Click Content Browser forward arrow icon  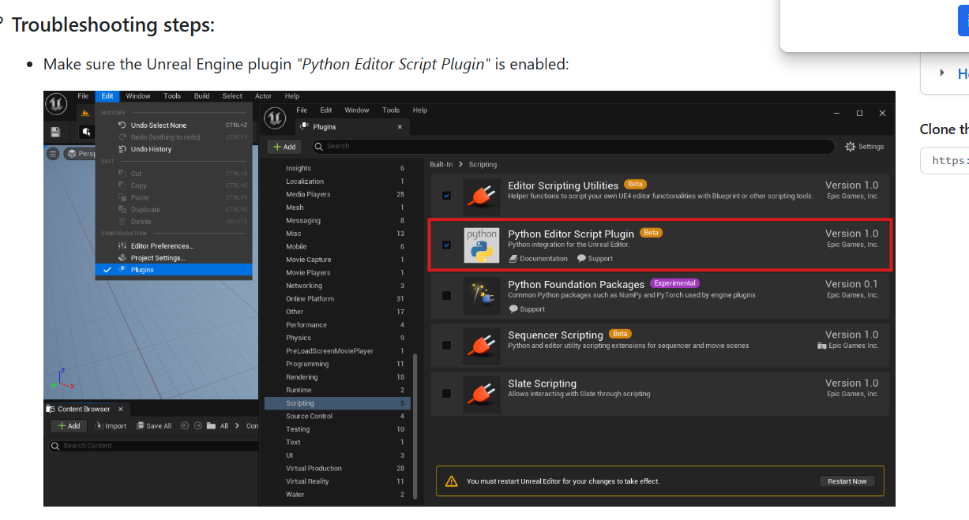pos(197,425)
